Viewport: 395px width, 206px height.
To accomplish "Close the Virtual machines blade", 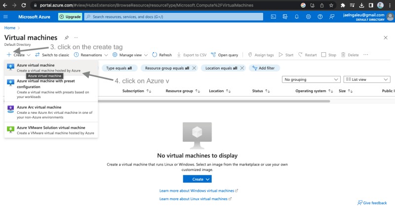I will pos(386,38).
